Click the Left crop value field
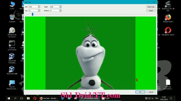Screen dimensions: 181x101 click(x=33, y=7)
